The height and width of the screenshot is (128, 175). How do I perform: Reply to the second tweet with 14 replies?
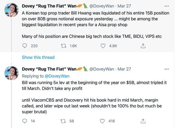coord(25,121)
